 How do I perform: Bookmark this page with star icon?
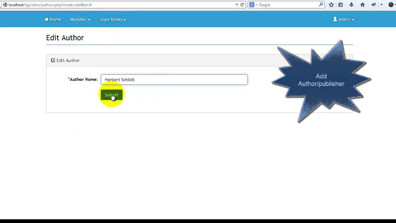[331, 5]
